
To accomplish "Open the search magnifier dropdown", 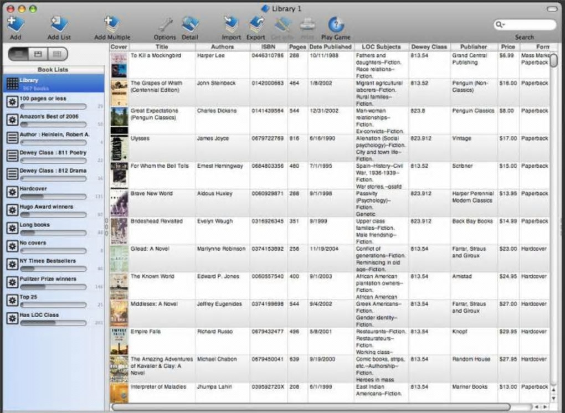I will click(x=501, y=24).
